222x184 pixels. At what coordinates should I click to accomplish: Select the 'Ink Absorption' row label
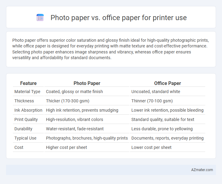28,110
